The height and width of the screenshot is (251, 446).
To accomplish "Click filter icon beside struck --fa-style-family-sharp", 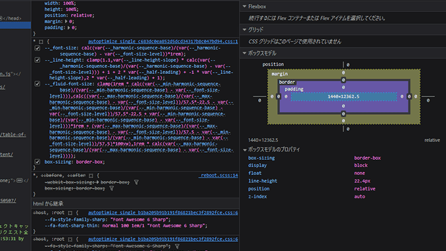I will [x=177, y=246].
